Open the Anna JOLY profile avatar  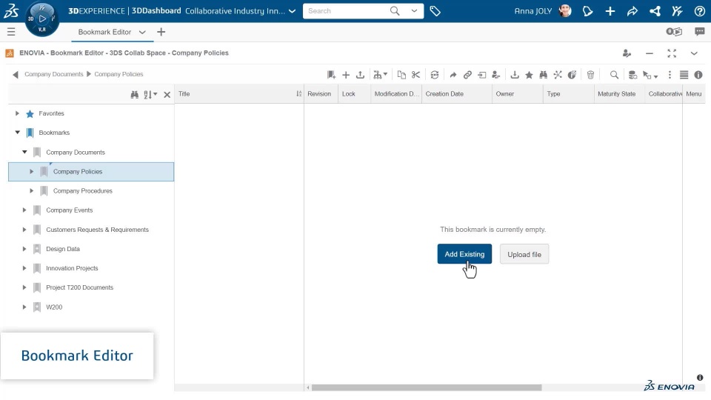coord(565,11)
